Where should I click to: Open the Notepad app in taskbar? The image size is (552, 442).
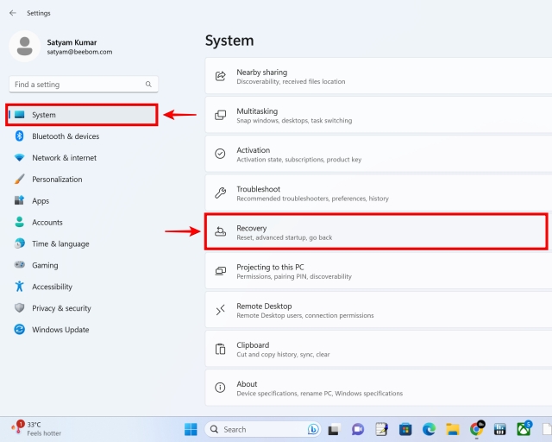click(x=381, y=429)
